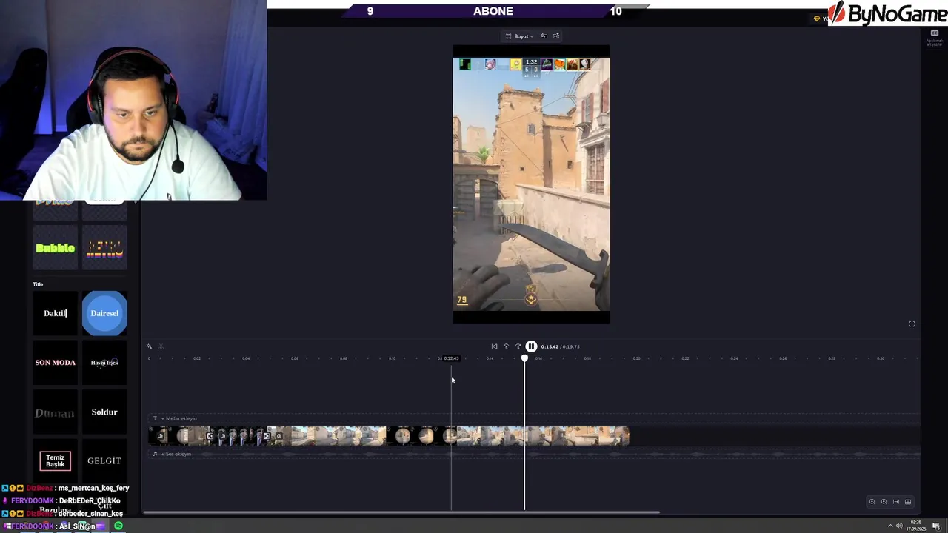Mute icon on first video clip

pyautogui.click(x=161, y=436)
